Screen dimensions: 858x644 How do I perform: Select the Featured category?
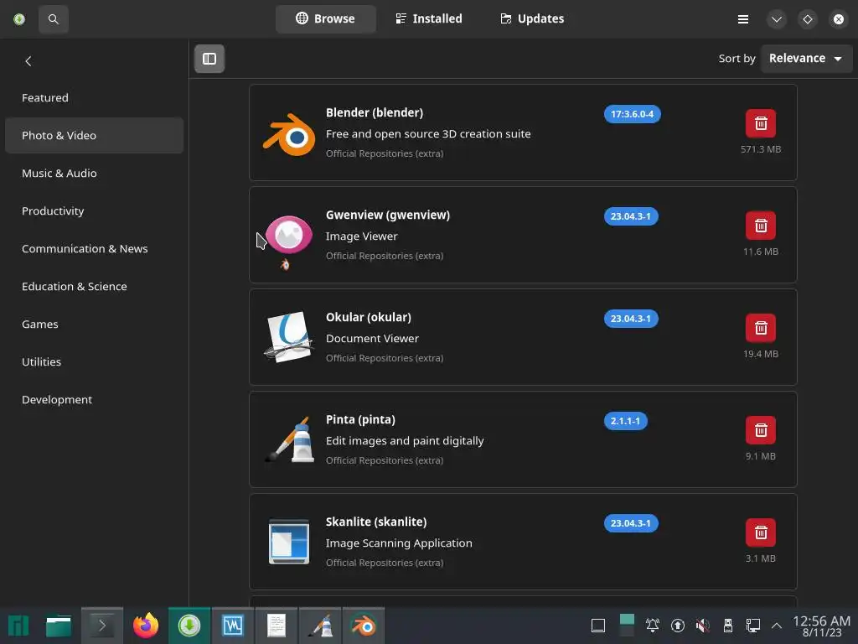coord(94,97)
